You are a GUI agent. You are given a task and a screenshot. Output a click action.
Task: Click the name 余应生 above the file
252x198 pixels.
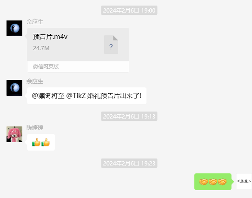(x=35, y=22)
